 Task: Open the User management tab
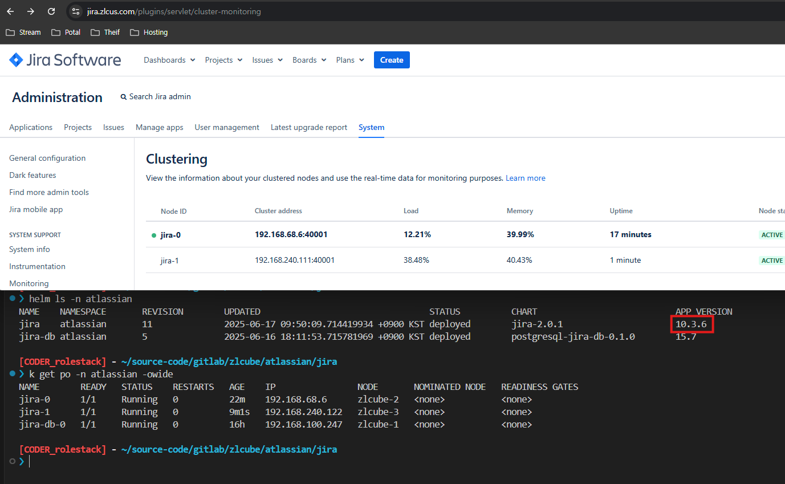tap(227, 128)
